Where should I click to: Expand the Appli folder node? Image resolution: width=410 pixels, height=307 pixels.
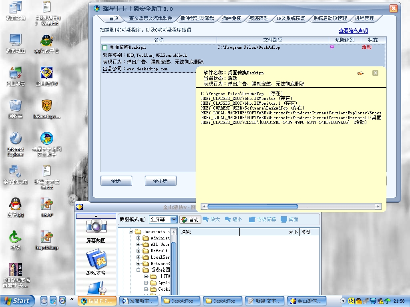tap(146, 283)
